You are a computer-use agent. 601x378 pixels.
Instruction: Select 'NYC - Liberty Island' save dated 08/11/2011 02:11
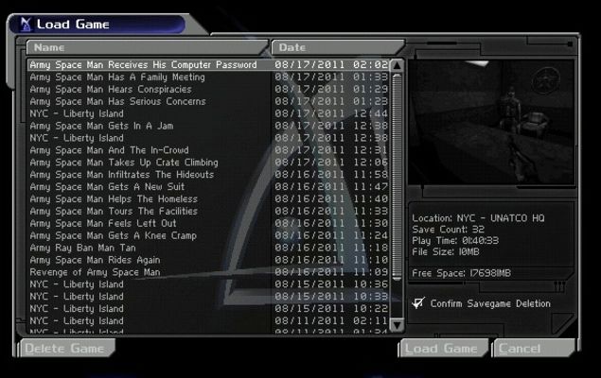[x=208, y=321]
